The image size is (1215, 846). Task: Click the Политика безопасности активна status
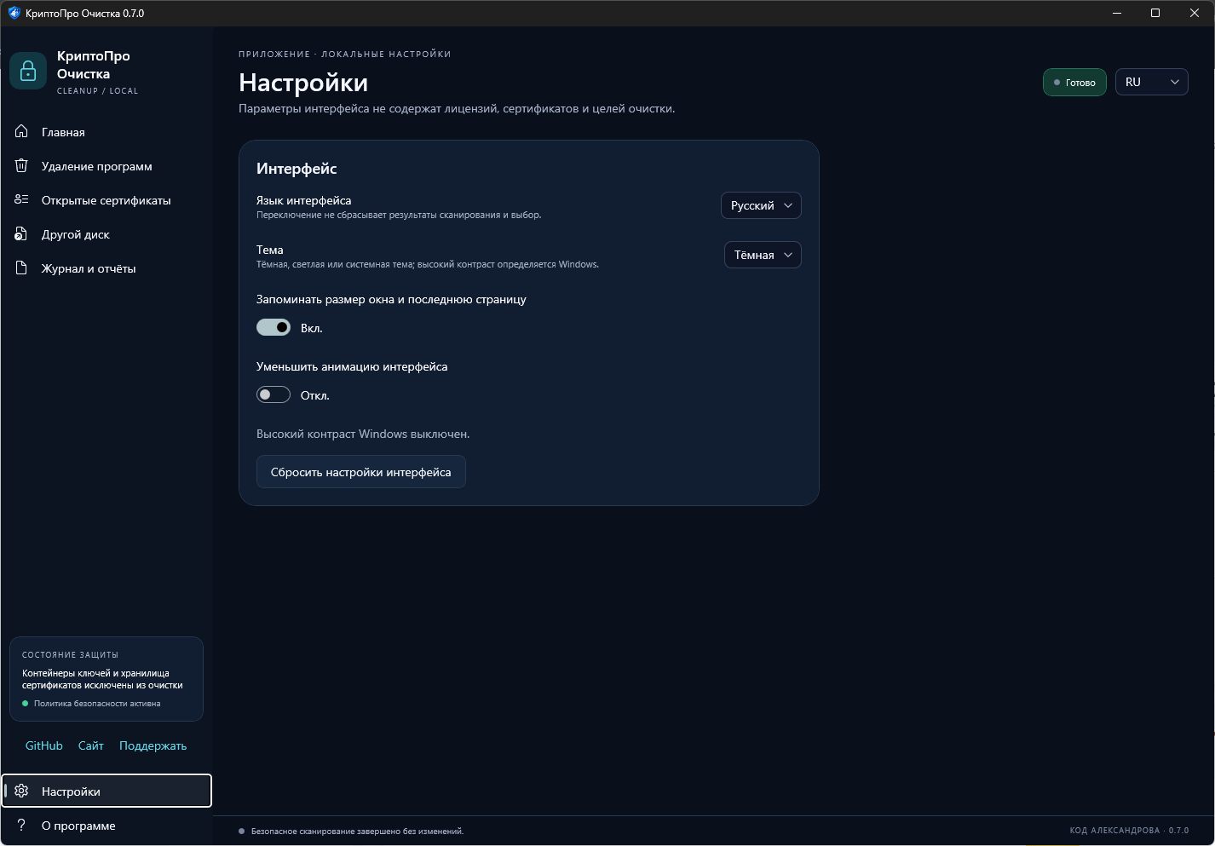pos(91,704)
